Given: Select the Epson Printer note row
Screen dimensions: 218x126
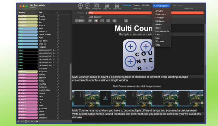Looking at the screenshot, I should 44,35.
